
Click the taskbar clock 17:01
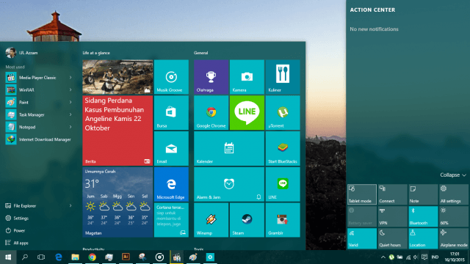pos(455,257)
